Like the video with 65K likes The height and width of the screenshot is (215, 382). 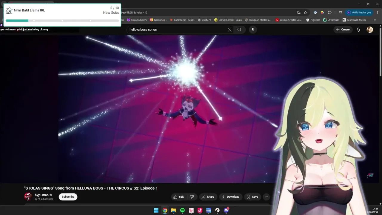[179, 197]
